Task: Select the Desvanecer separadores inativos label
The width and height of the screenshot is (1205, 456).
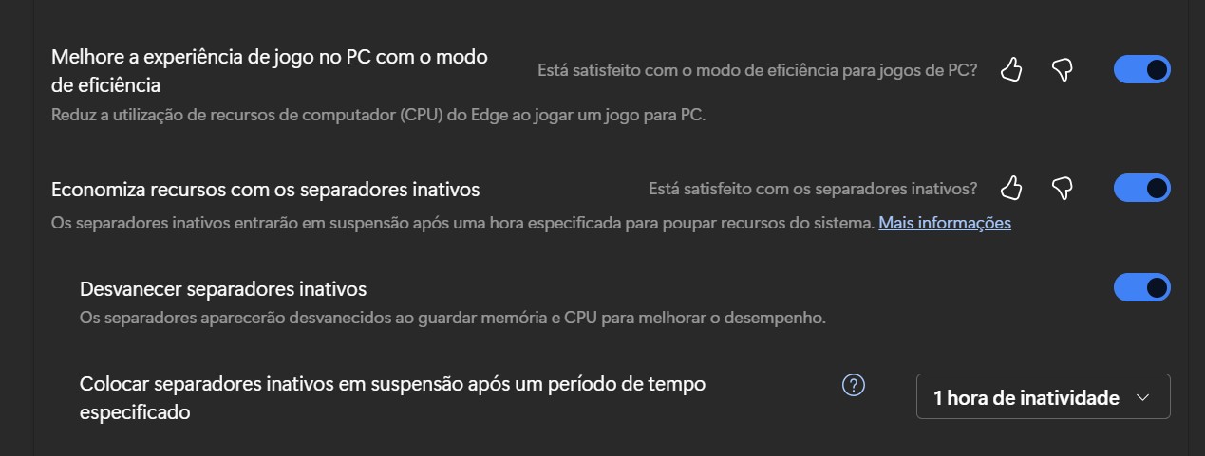Action: click(223, 287)
